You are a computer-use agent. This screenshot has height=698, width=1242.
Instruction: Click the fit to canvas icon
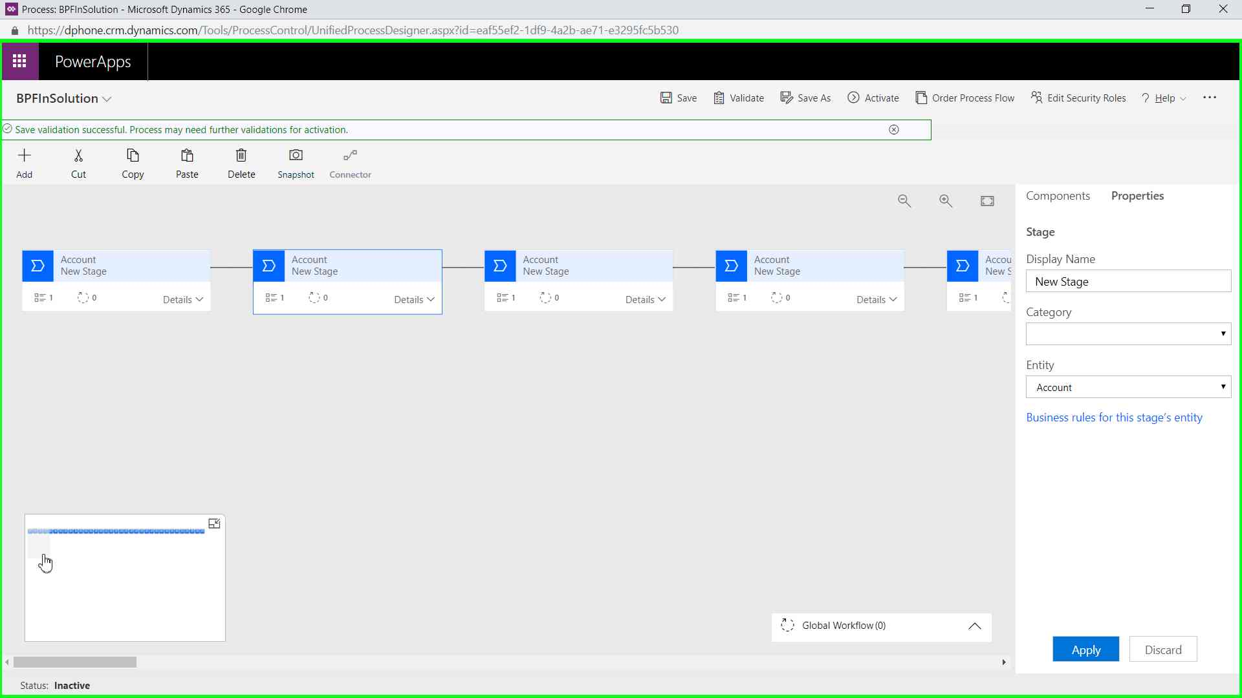[x=987, y=201]
